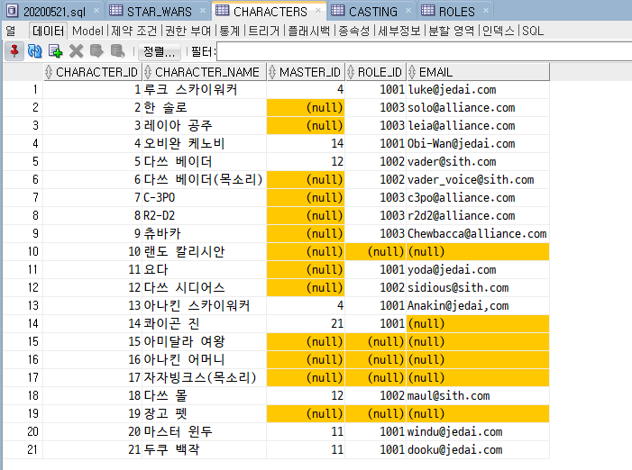Open the 열 (Columns) sub-tab

(11, 31)
